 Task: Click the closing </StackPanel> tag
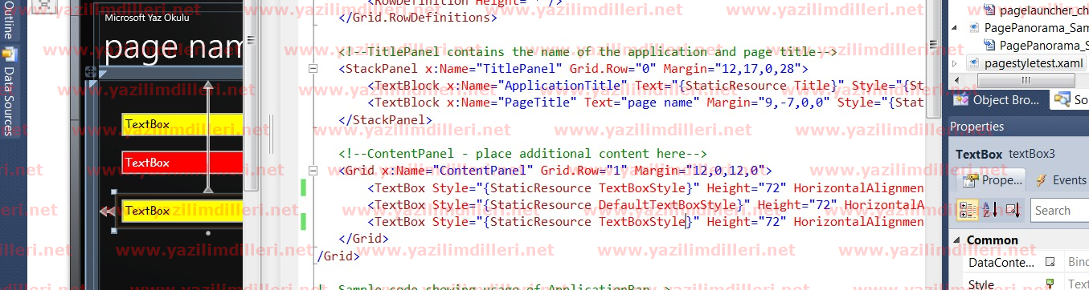(x=386, y=119)
